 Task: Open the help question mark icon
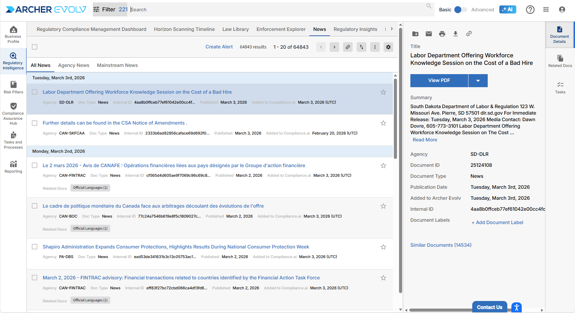coord(530,10)
